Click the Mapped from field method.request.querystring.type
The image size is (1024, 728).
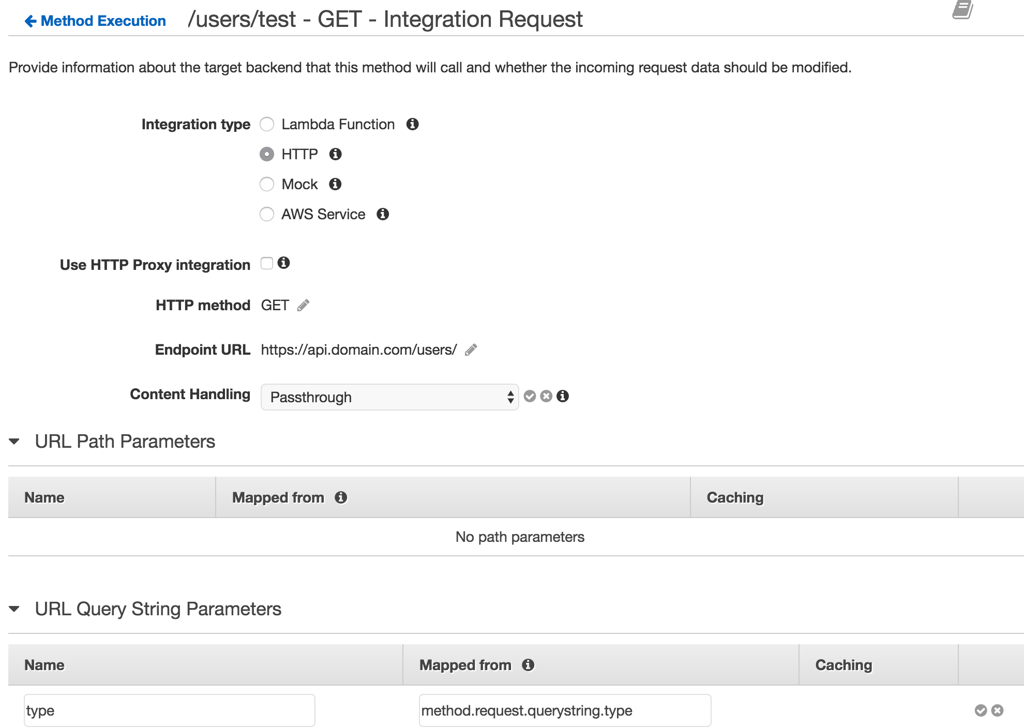(565, 710)
